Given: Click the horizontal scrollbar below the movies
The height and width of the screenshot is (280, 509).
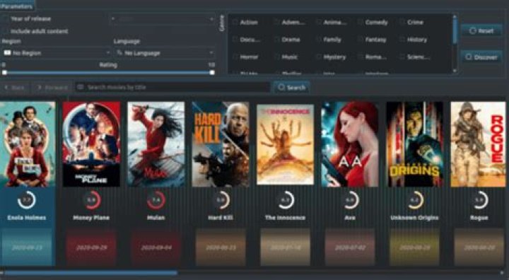Looking at the screenshot, I should pyautogui.click(x=91, y=273).
